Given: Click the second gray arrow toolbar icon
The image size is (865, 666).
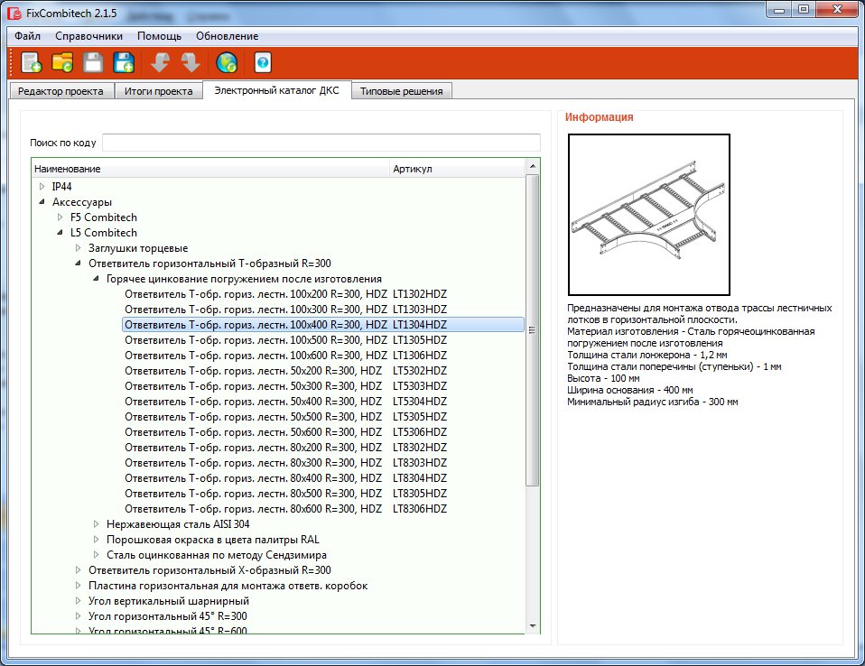Looking at the screenshot, I should tap(191, 62).
